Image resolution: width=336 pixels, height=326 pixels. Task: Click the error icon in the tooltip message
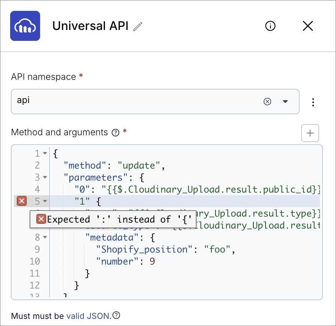[41, 219]
